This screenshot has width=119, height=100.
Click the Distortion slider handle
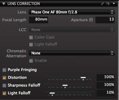pos(83,77)
